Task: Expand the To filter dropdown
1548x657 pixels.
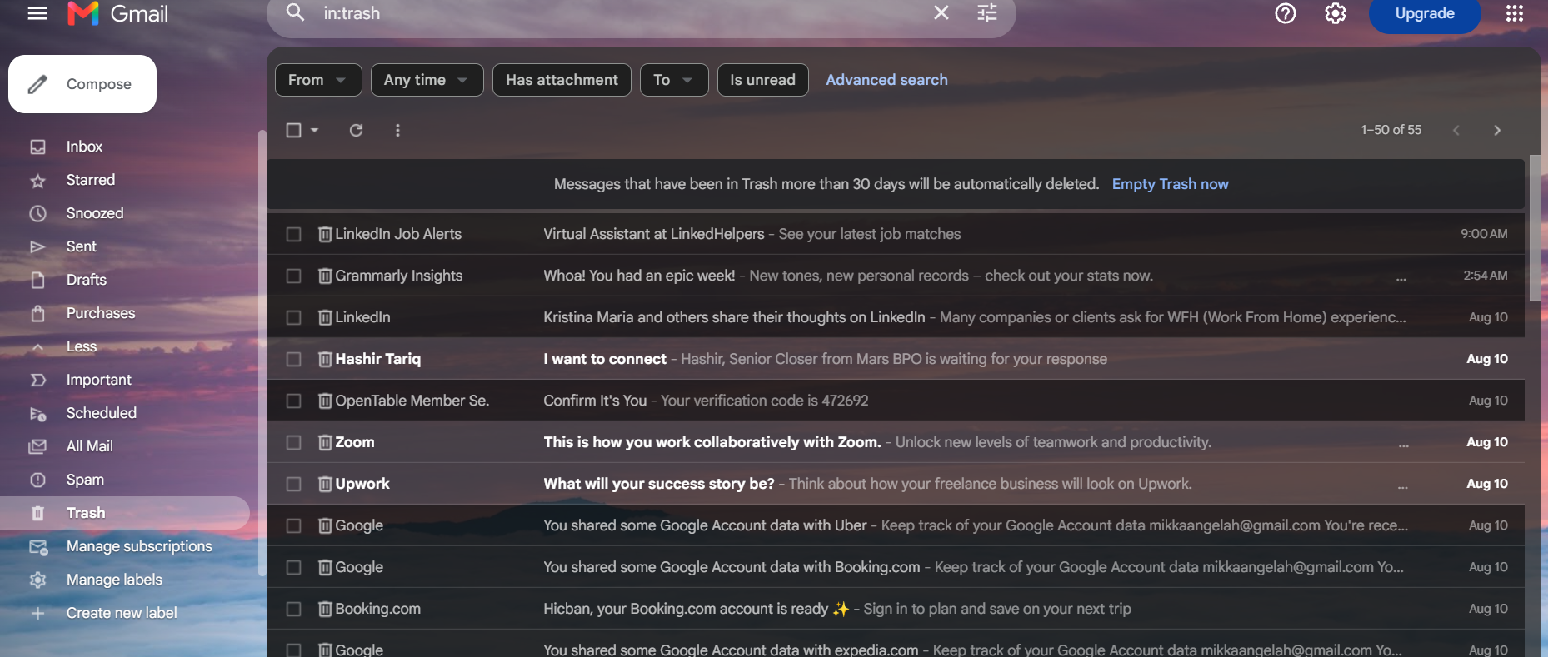Action: (x=674, y=80)
